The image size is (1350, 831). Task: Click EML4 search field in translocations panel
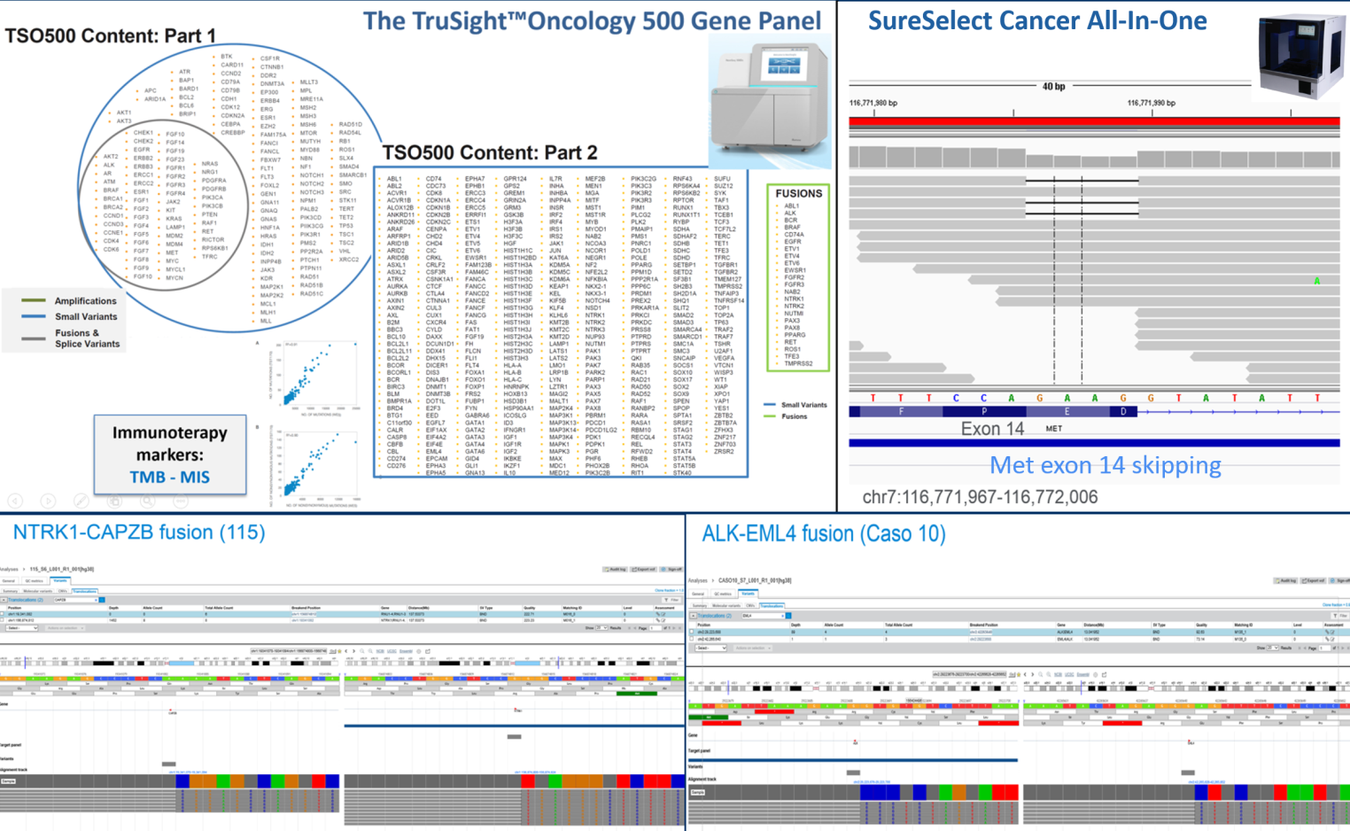pyautogui.click(x=763, y=616)
